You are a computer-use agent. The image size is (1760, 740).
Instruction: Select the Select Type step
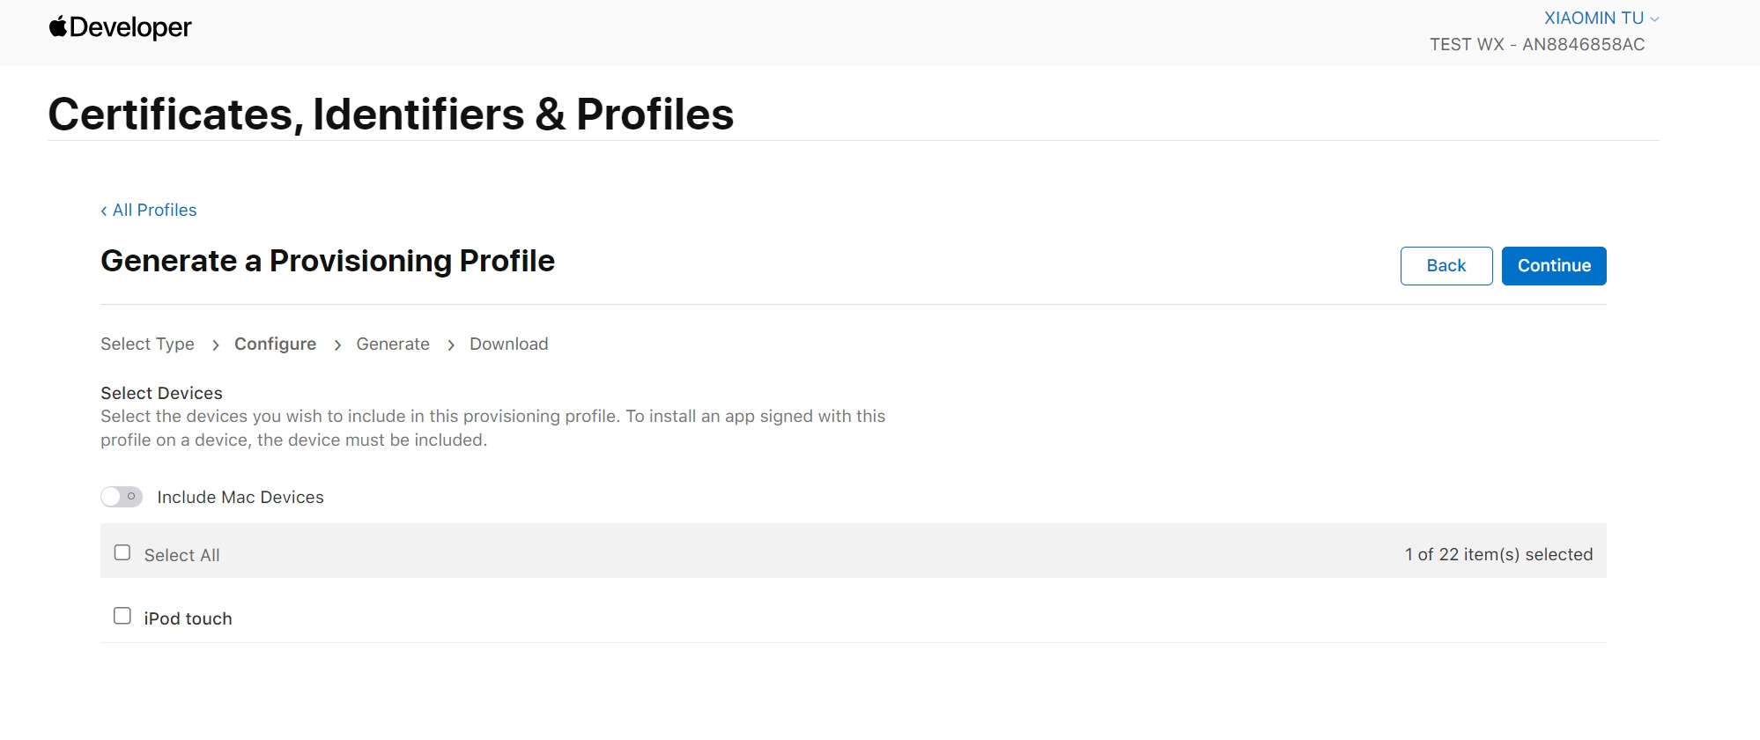[147, 344]
